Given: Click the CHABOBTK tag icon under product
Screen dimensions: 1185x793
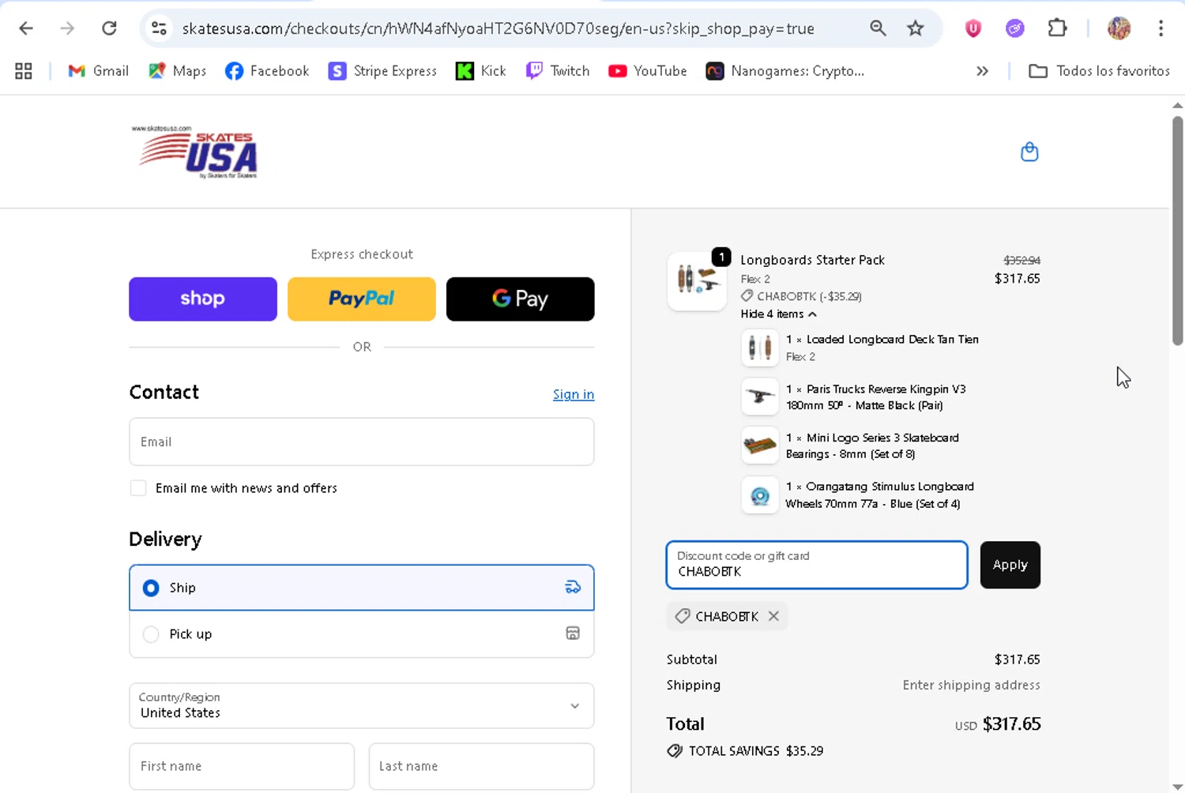Looking at the screenshot, I should click(747, 296).
